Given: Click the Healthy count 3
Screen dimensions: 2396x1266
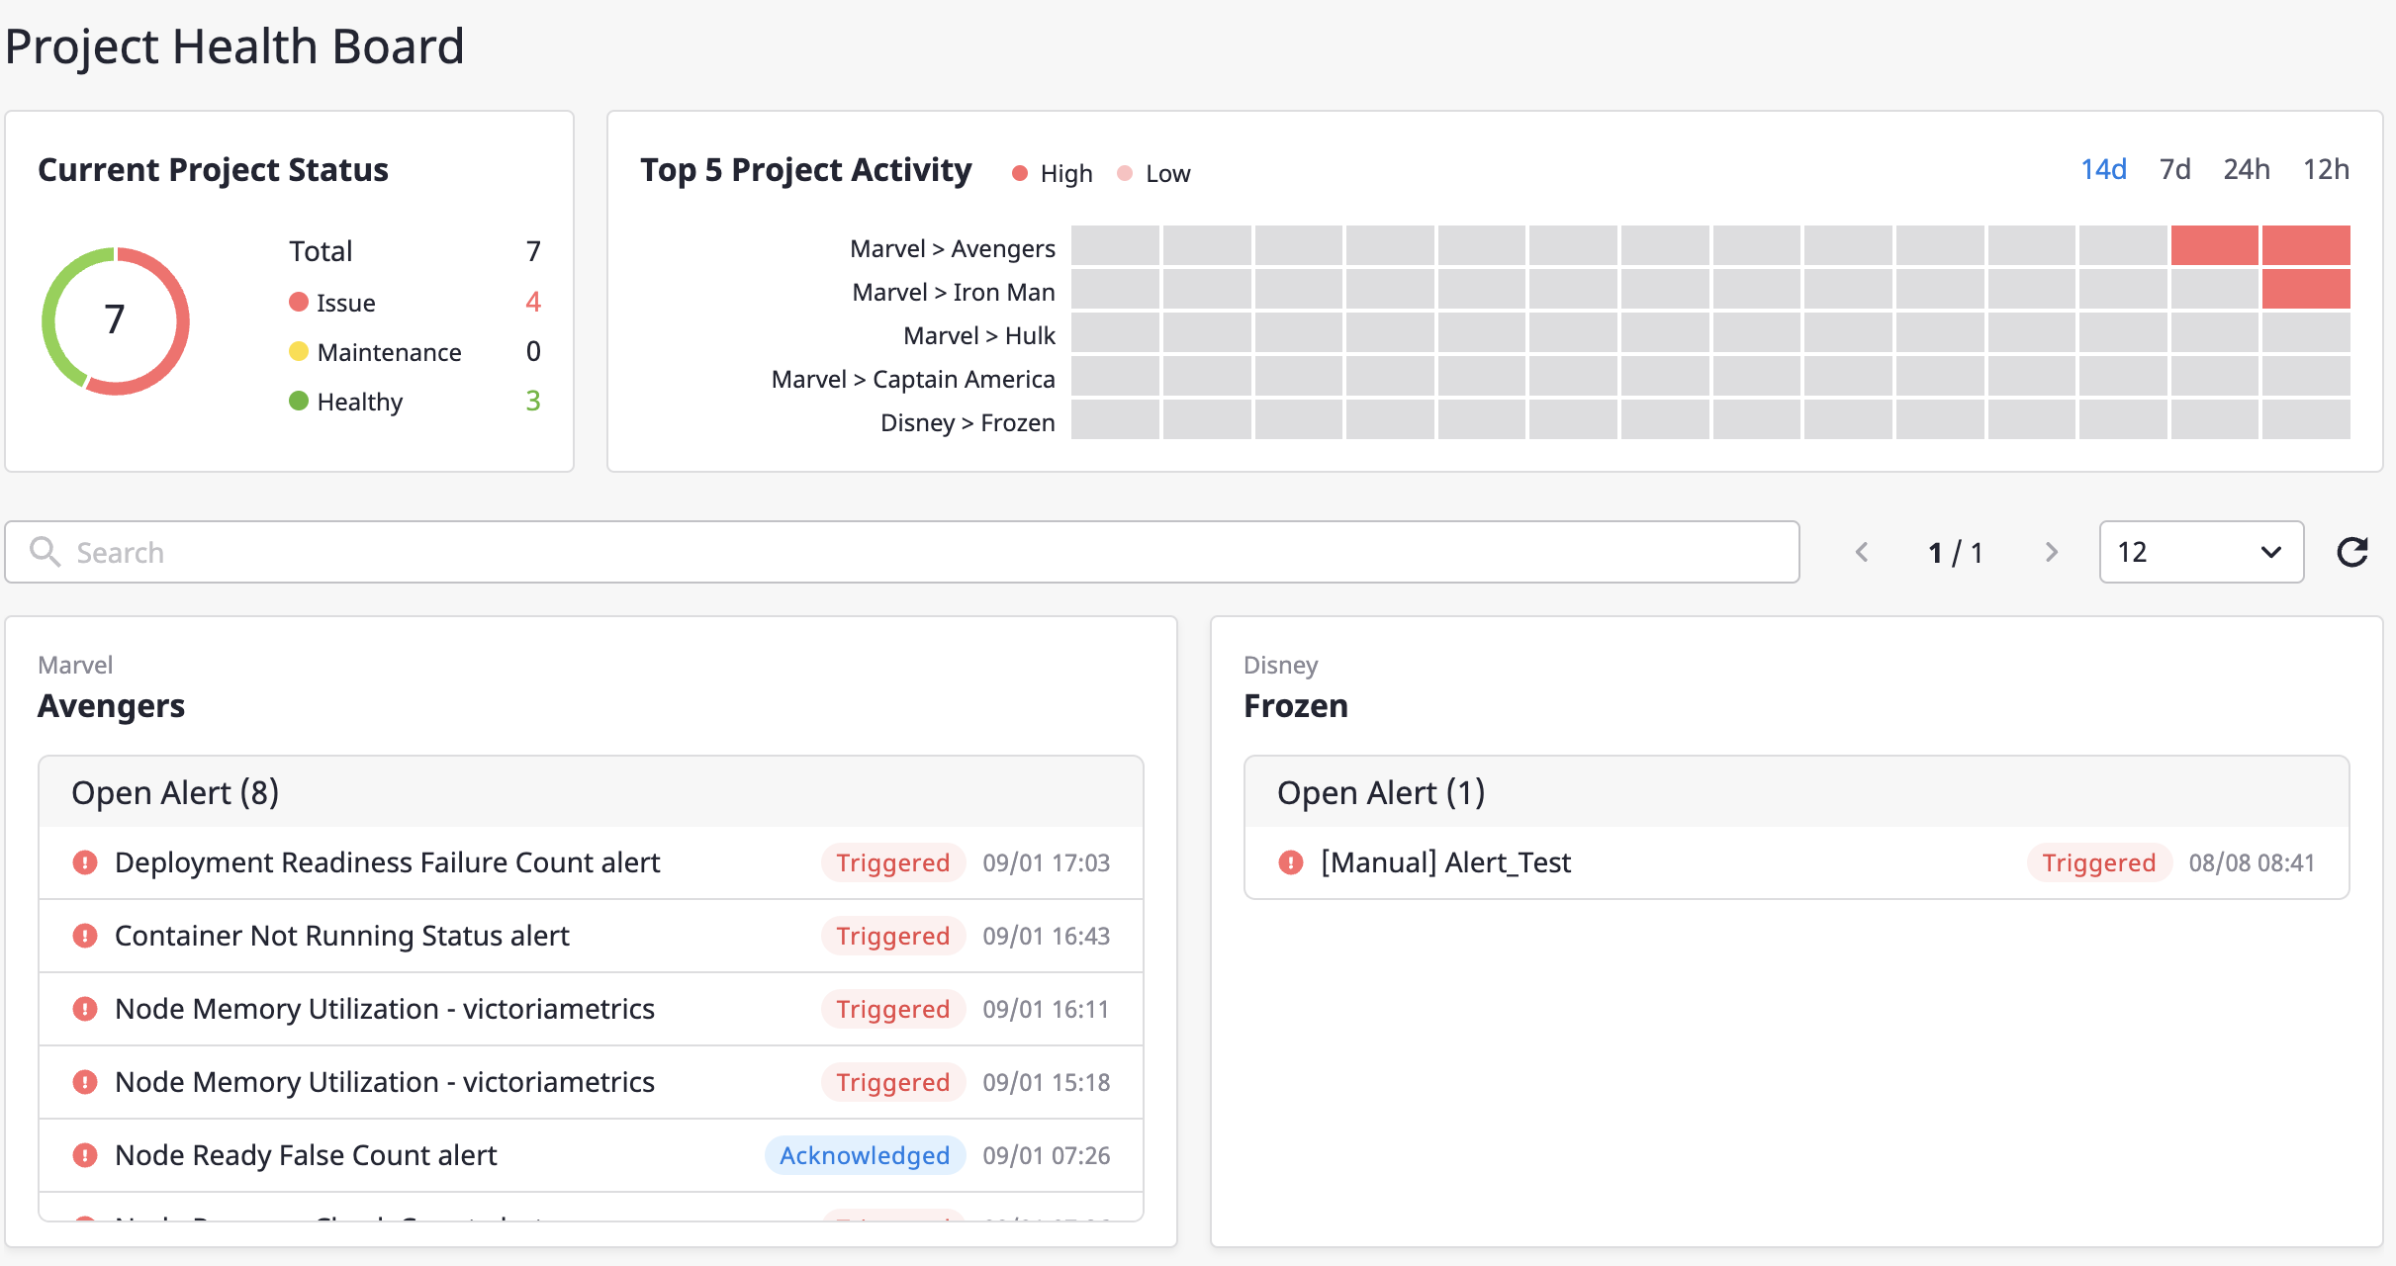Looking at the screenshot, I should (x=533, y=401).
